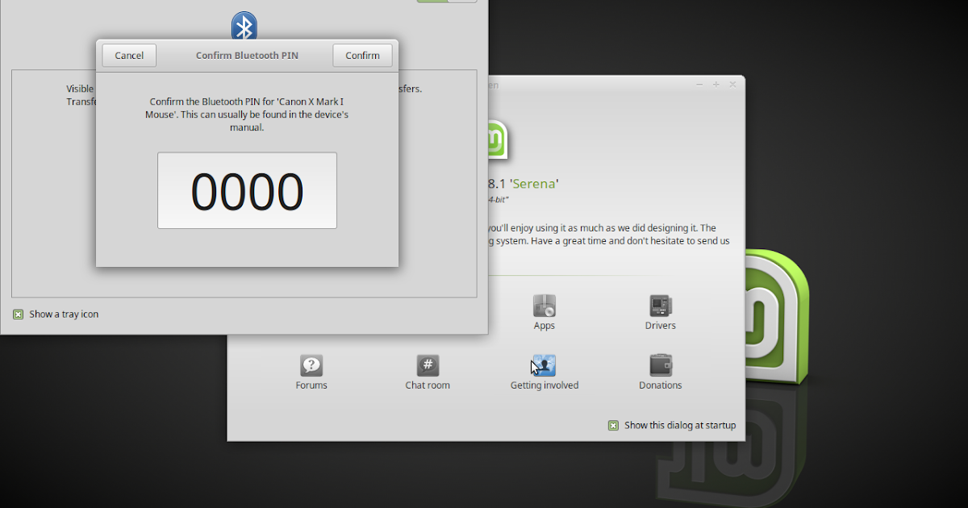Click the Bluetooth icon above the PIN dialog
Viewport: 968px width, 508px height.
click(244, 25)
